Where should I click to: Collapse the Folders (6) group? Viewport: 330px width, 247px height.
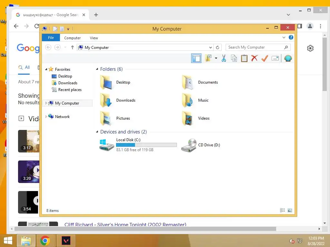tap(97, 69)
